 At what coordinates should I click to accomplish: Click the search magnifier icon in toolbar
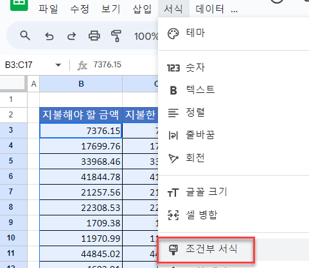click(x=25, y=35)
